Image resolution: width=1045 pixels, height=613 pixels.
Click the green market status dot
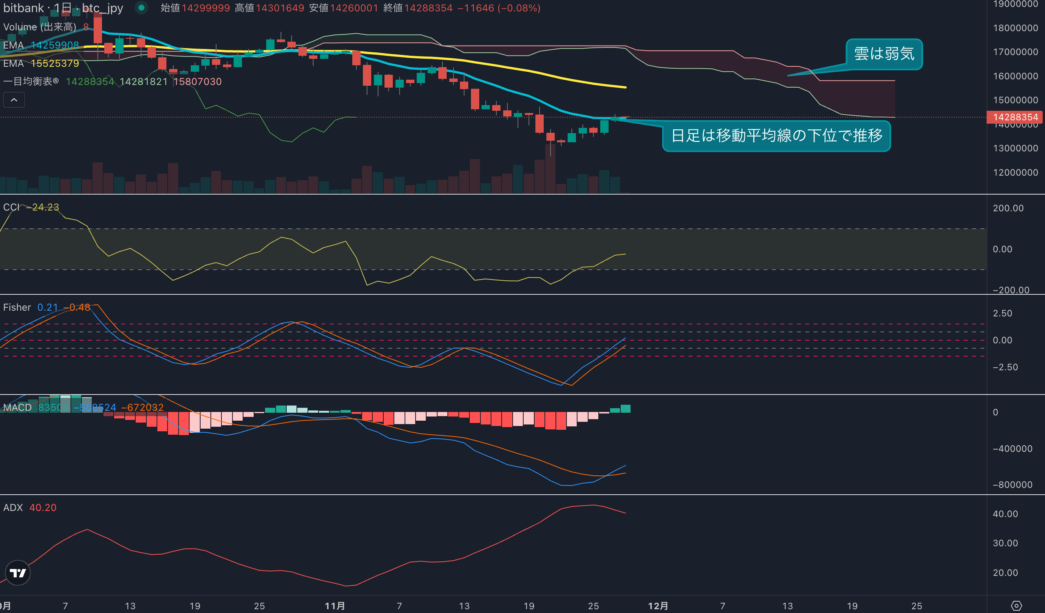tap(141, 8)
